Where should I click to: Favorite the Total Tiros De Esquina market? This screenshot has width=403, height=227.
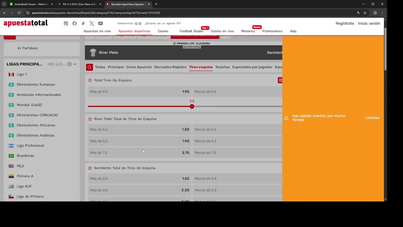coord(90,80)
